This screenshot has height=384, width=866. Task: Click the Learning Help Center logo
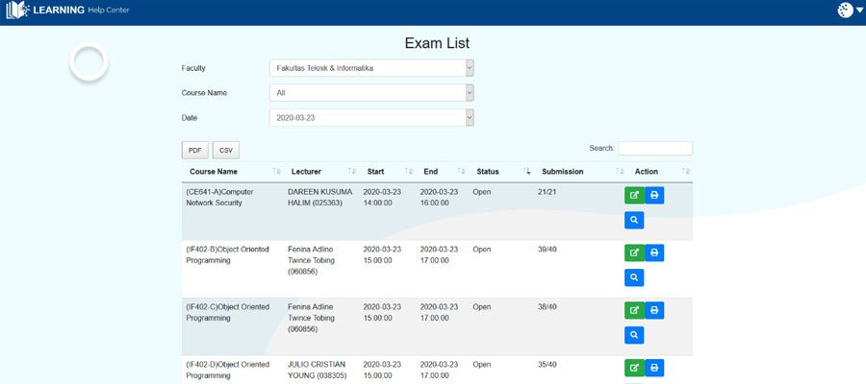pos(67,11)
